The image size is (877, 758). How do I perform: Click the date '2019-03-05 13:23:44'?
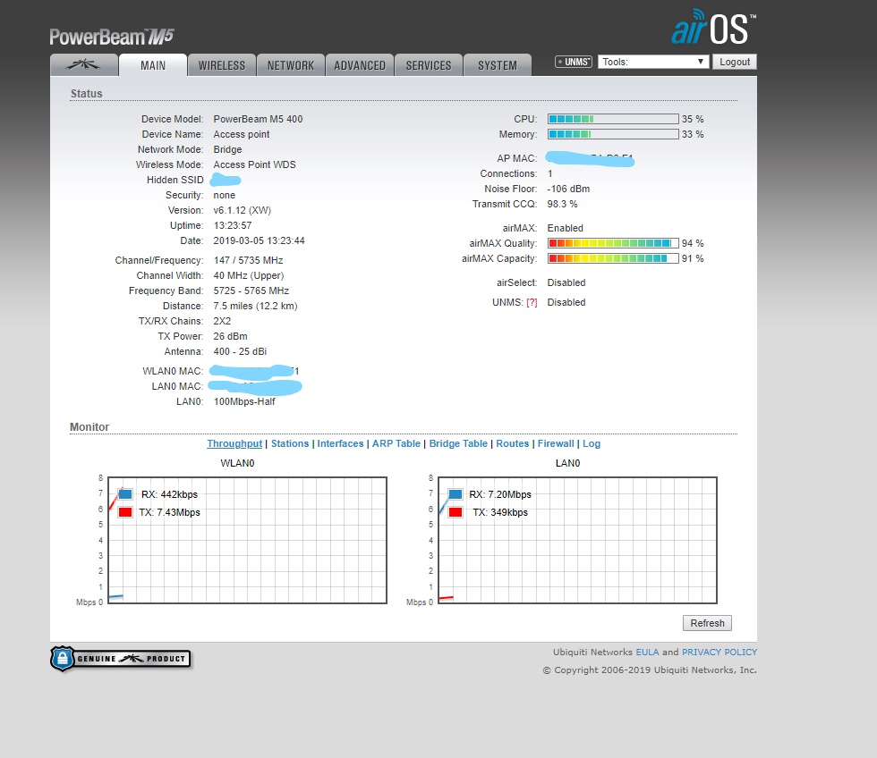[x=259, y=240]
